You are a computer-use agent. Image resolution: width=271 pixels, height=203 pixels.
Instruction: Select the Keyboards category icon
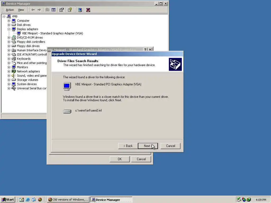(x=14, y=59)
